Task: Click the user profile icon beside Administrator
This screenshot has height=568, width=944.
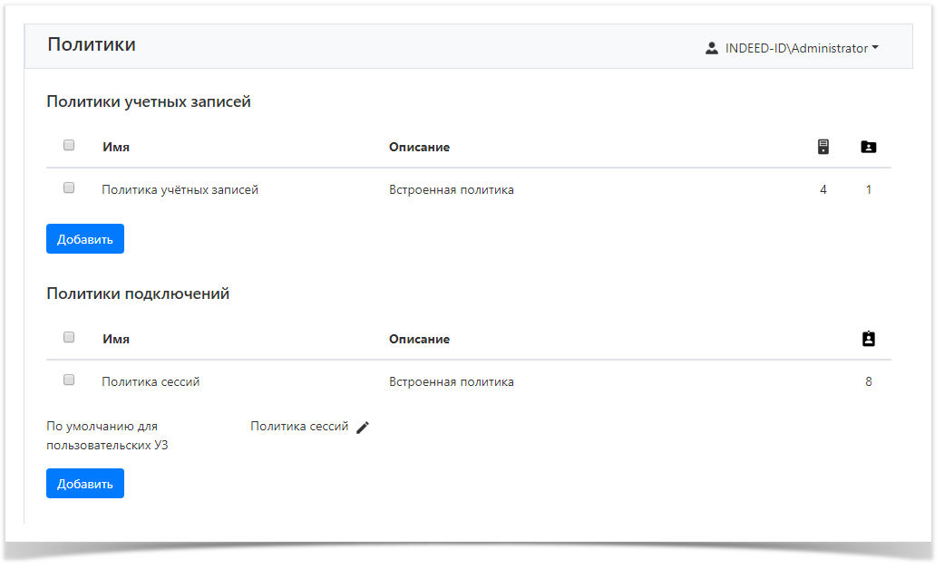Action: [712, 49]
